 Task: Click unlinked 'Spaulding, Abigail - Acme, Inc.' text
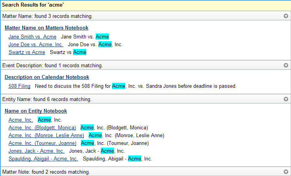click(x=117, y=159)
